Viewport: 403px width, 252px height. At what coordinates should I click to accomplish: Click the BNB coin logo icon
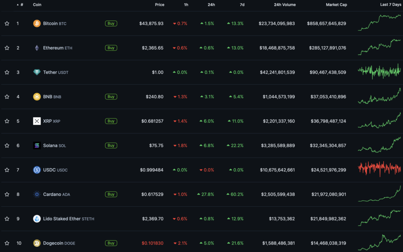(37, 97)
